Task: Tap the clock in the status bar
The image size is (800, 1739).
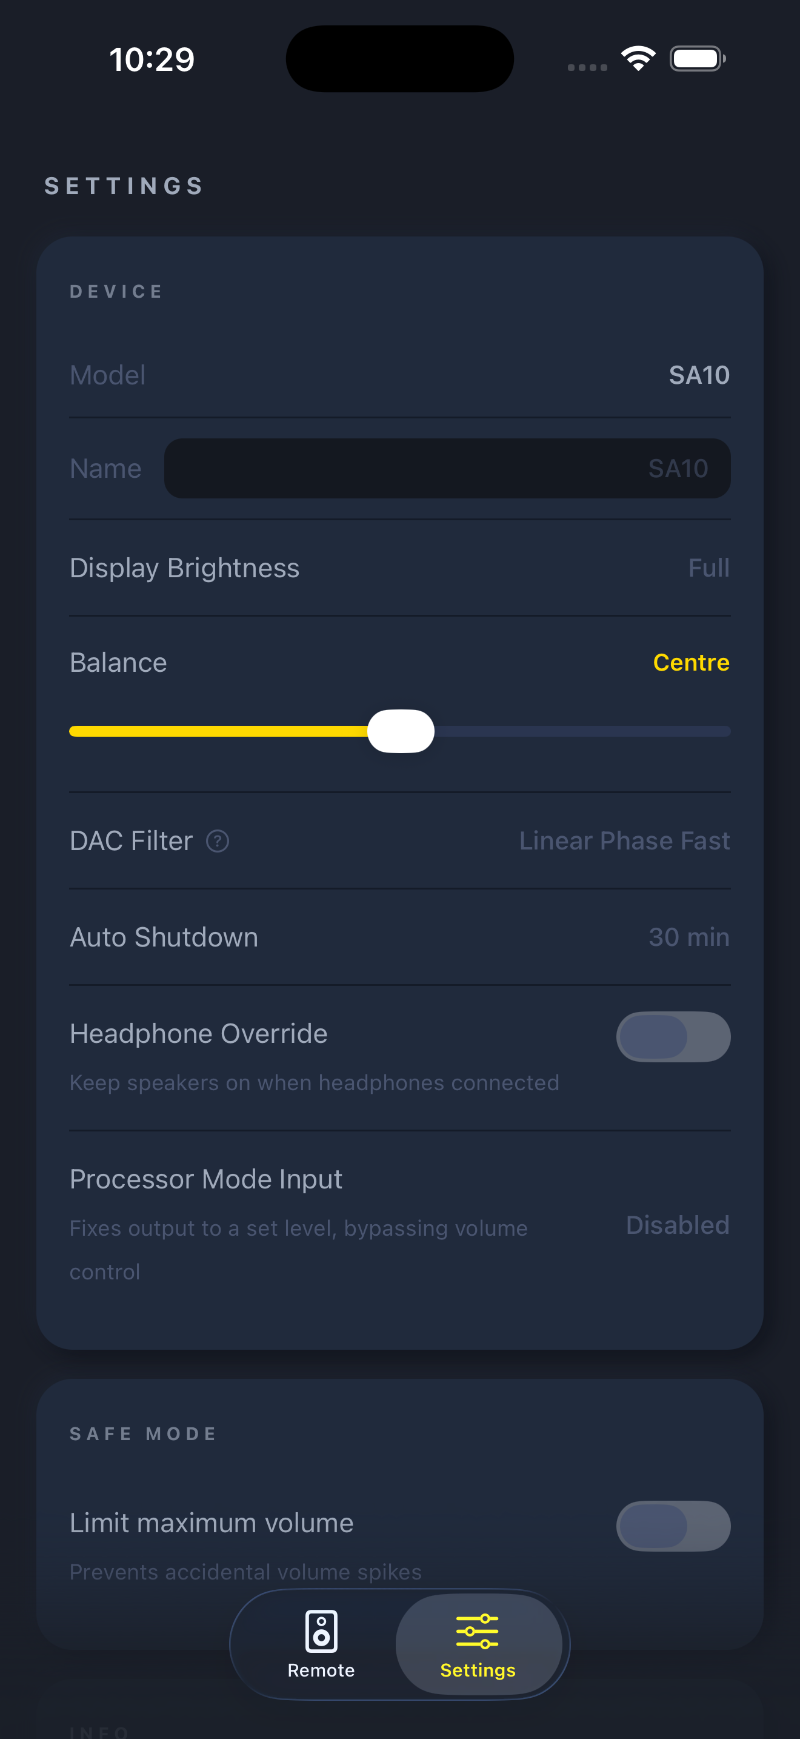Action: [x=152, y=59]
